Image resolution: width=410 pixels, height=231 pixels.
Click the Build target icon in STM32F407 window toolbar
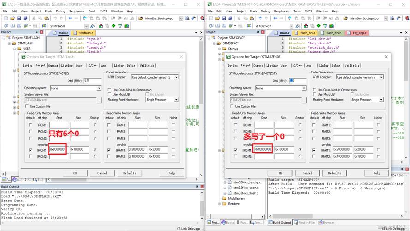218,26
